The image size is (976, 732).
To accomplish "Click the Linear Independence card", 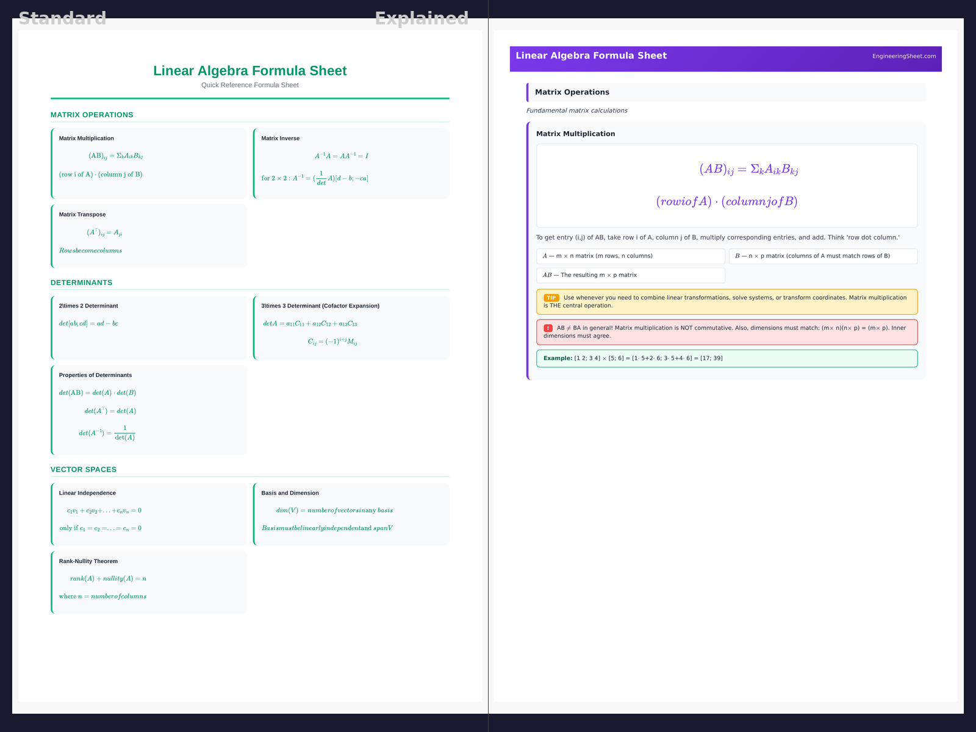I will [149, 514].
